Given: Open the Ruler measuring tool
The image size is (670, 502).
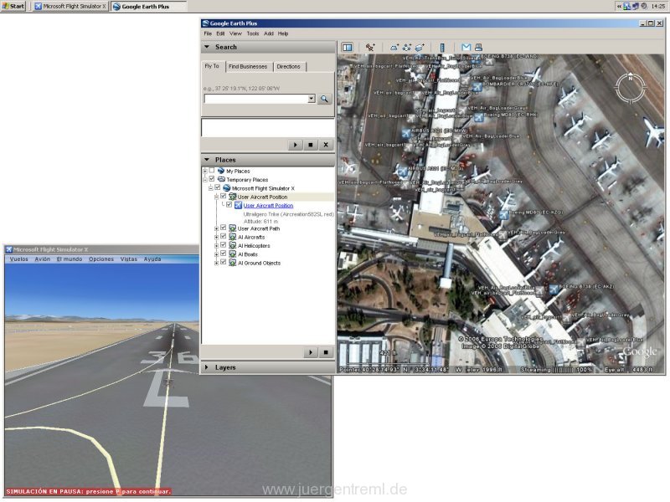Looking at the screenshot, I should [442, 48].
